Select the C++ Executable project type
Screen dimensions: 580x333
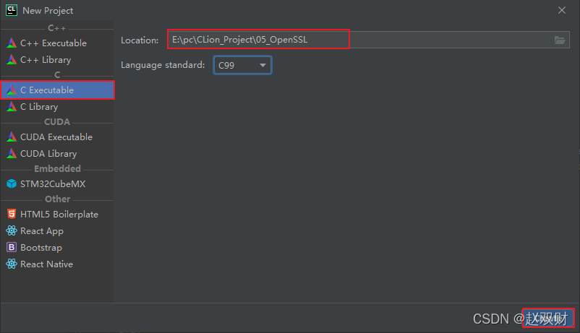57,43
